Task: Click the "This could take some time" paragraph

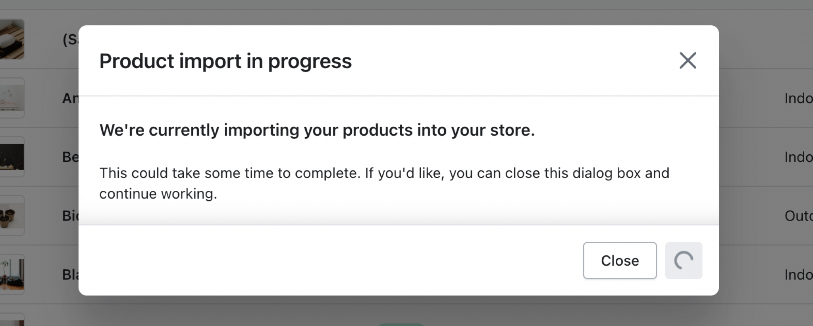Action: tap(384, 183)
